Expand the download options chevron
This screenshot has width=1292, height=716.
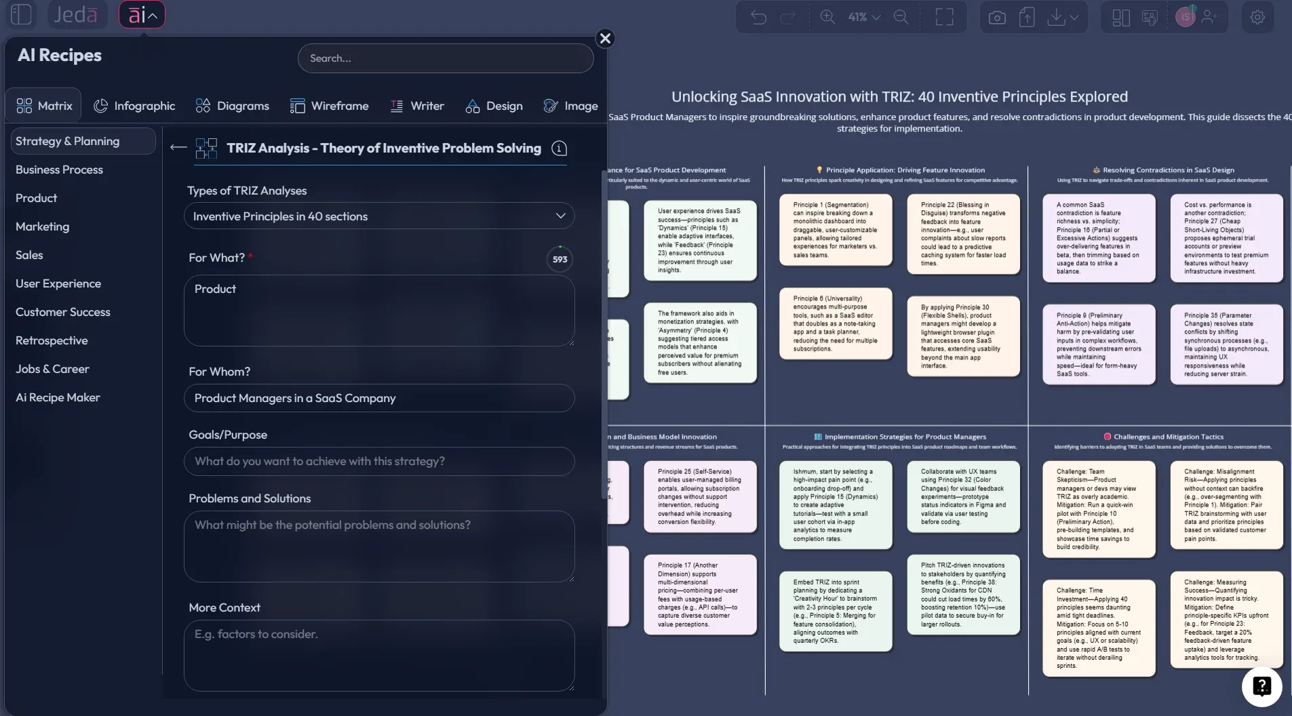[1074, 17]
